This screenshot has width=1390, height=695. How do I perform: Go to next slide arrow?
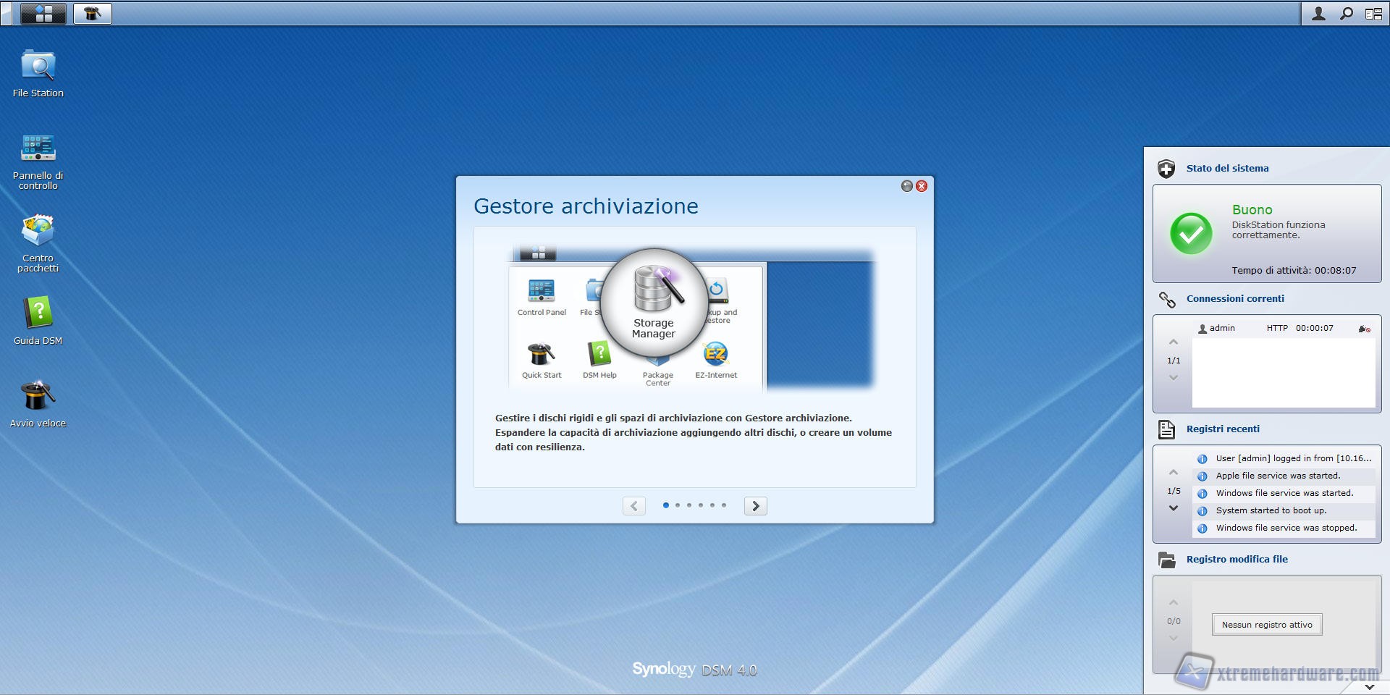tap(755, 506)
